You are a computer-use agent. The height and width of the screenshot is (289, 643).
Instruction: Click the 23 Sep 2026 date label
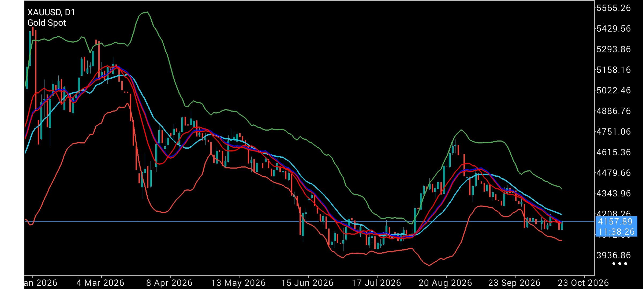click(514, 283)
